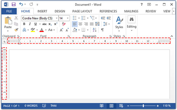Copy selection using the Copy icon
This screenshot has height=110, width=177.
pyautogui.click(x=16, y=24)
